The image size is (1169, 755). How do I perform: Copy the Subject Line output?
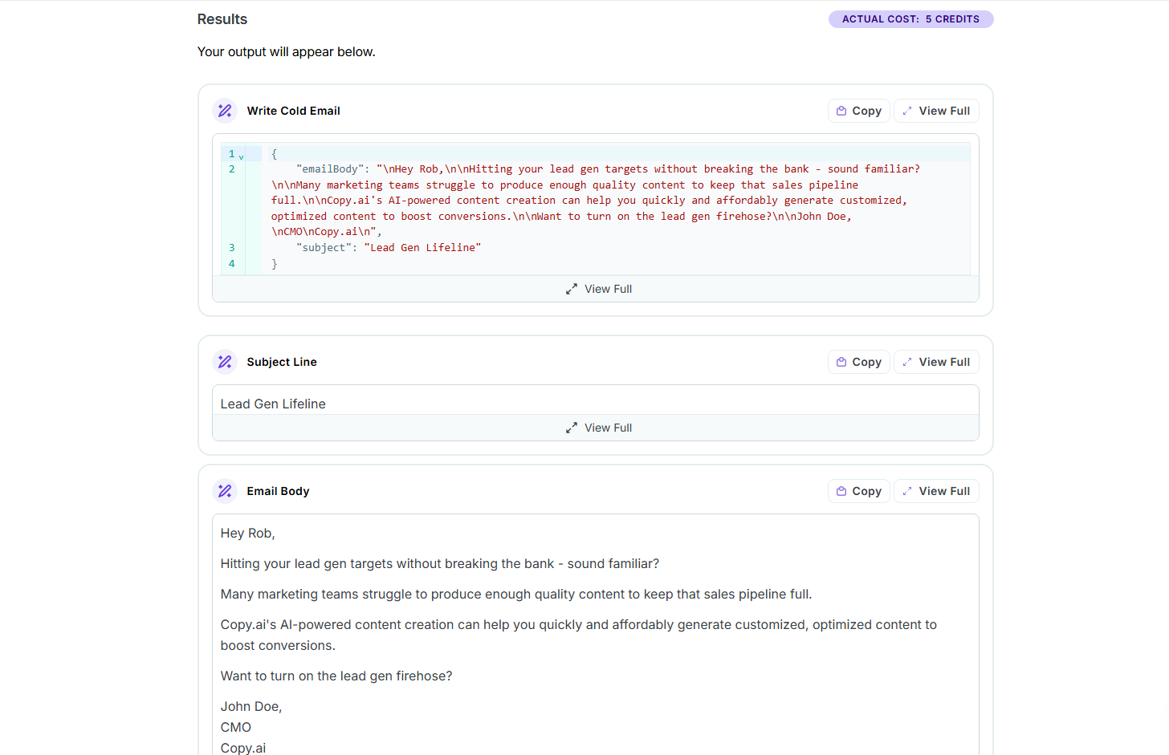click(858, 362)
